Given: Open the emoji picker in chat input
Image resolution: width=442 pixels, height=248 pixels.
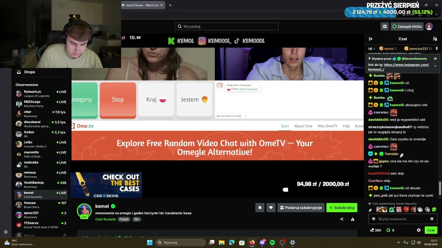Looking at the screenshot, I should point(432,219).
